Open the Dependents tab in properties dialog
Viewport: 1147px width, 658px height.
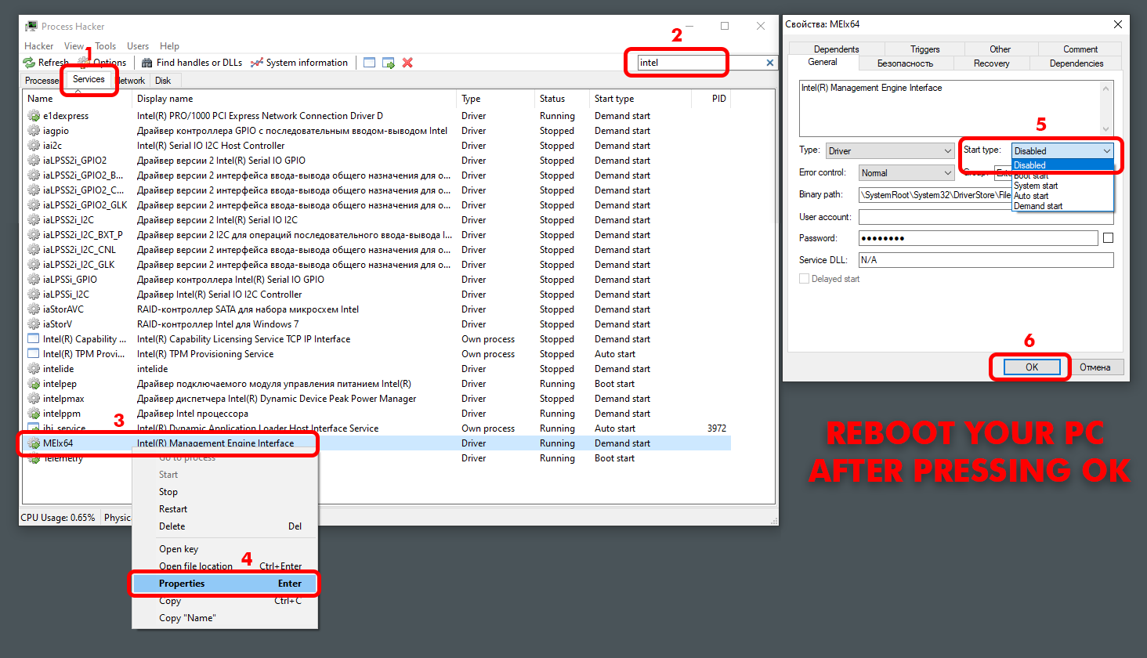coord(836,49)
